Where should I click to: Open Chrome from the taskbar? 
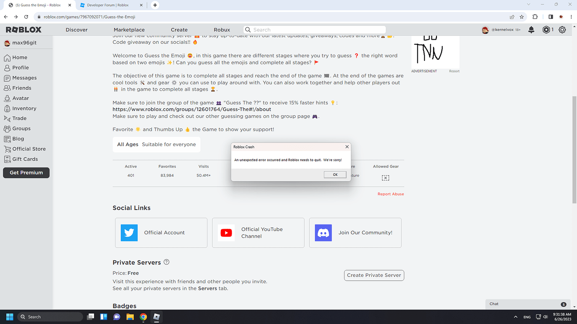coord(143,316)
